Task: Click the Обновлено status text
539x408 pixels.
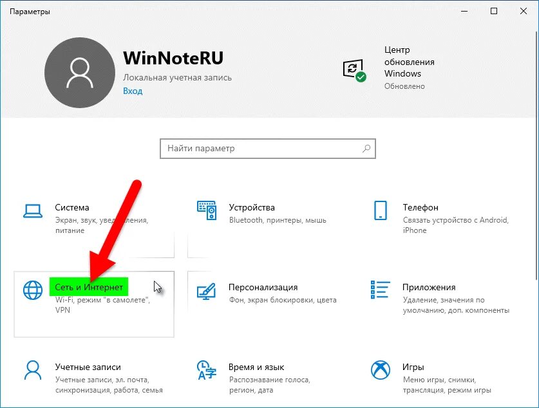Action: pyautogui.click(x=404, y=86)
